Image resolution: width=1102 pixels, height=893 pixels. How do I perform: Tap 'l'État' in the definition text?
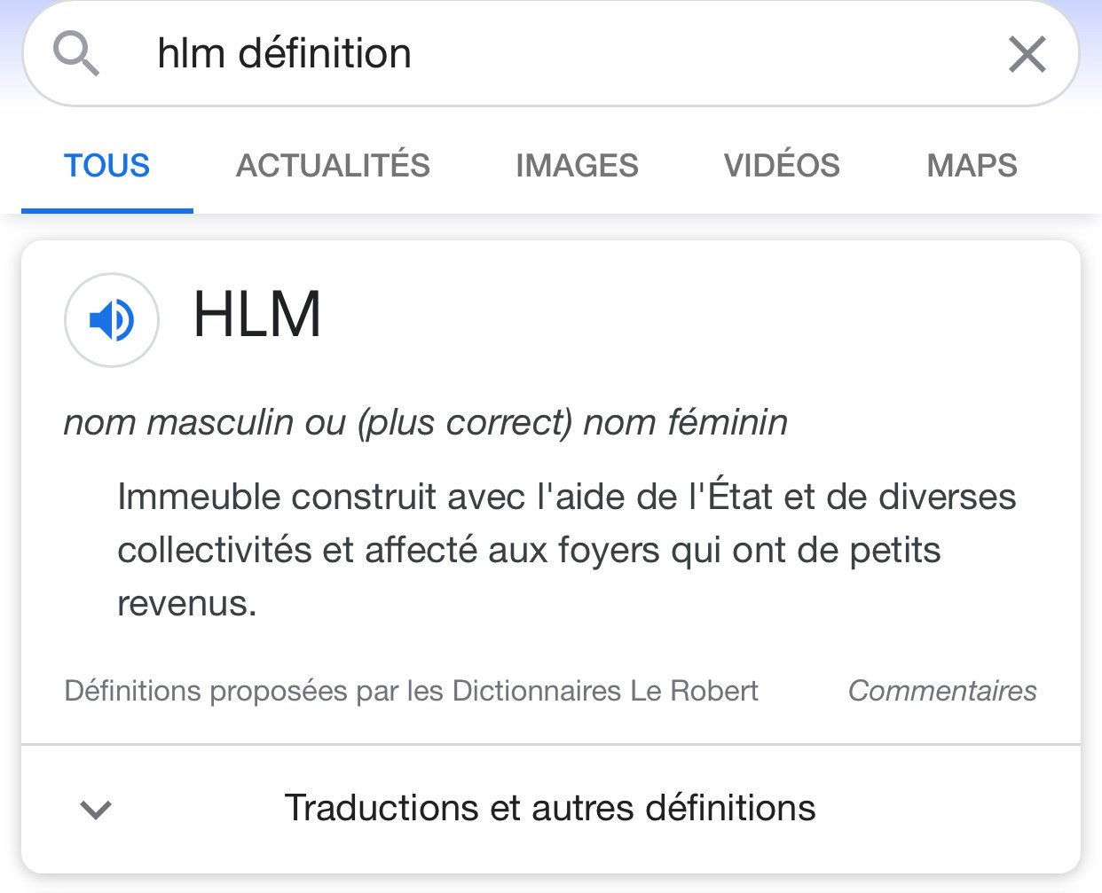click(x=731, y=497)
